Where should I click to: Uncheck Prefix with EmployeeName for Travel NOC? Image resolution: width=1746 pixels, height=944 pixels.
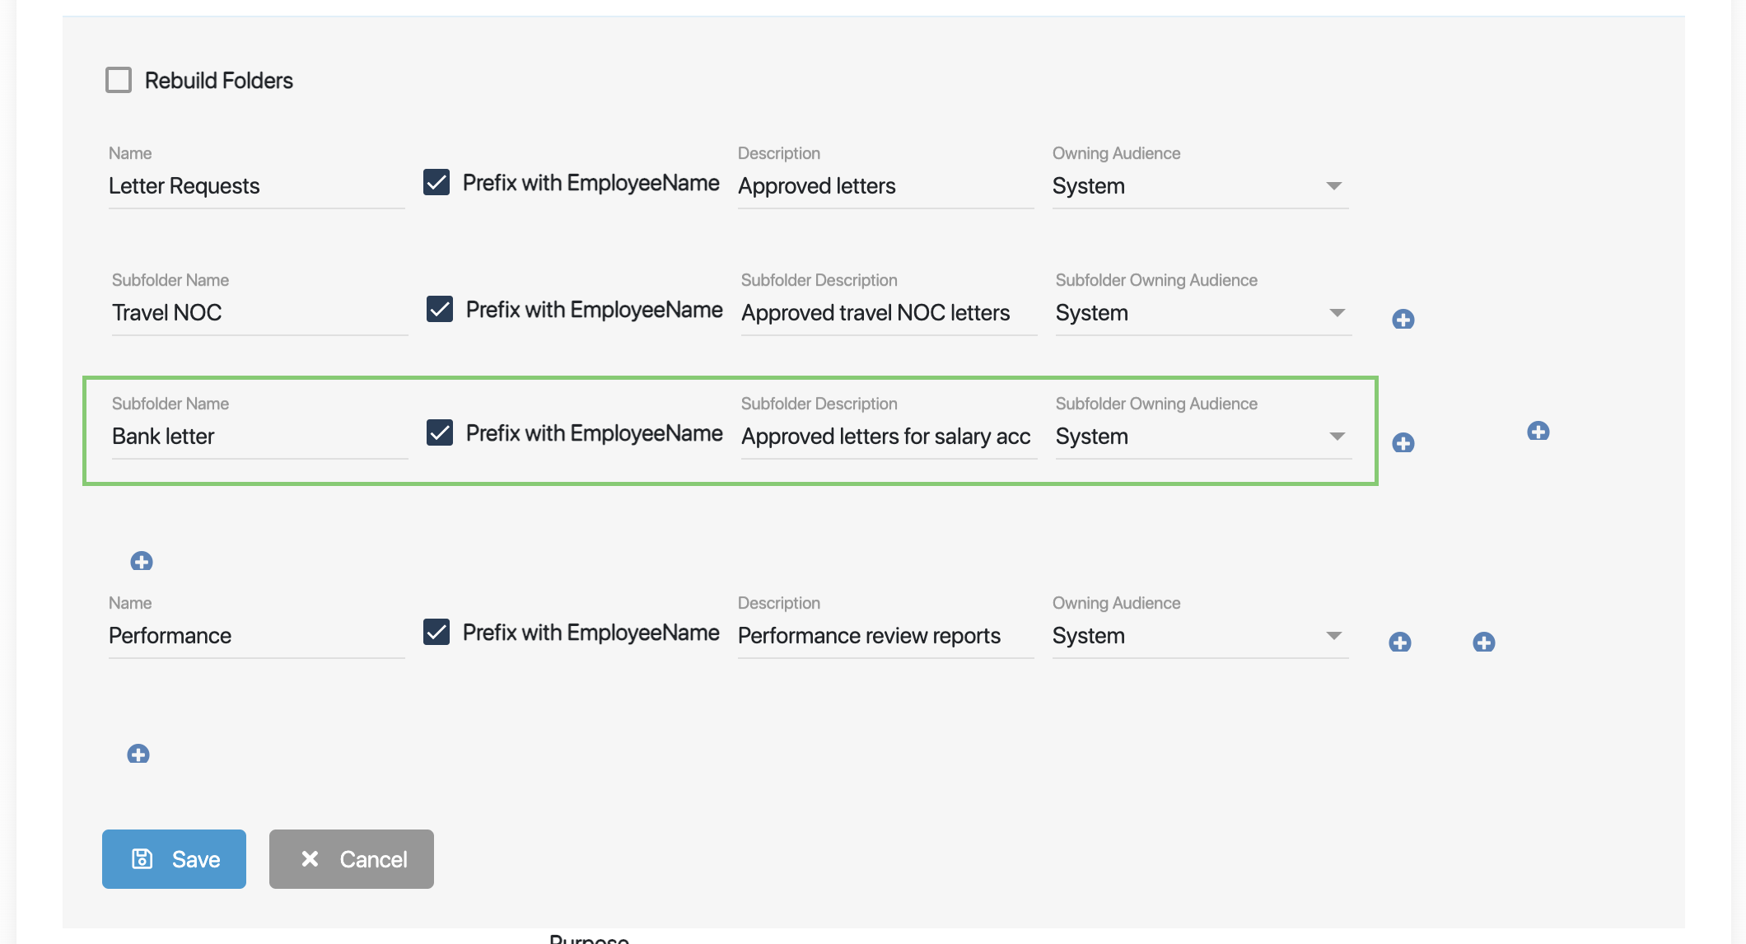click(x=440, y=309)
